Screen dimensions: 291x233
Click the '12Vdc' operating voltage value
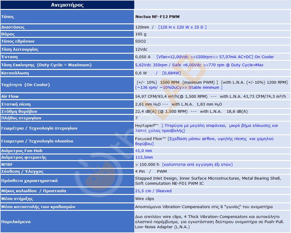141,49
